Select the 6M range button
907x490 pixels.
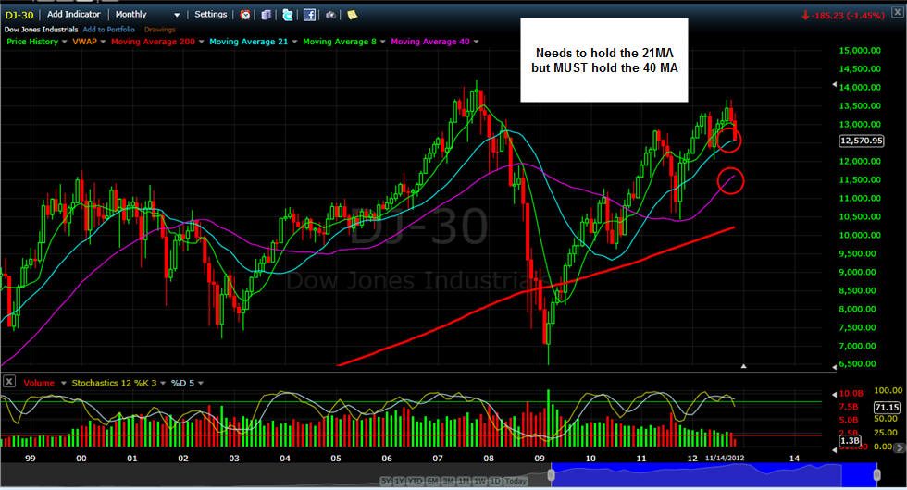pos(432,481)
